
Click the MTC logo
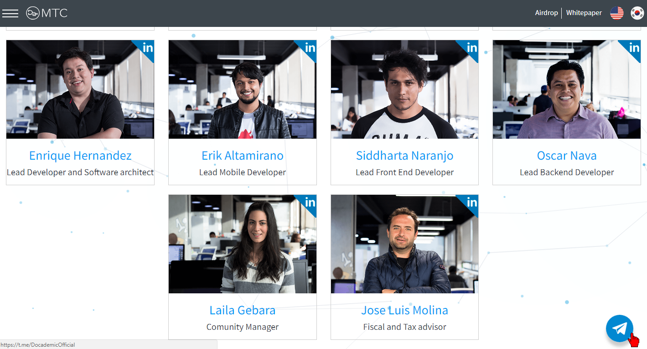(47, 13)
